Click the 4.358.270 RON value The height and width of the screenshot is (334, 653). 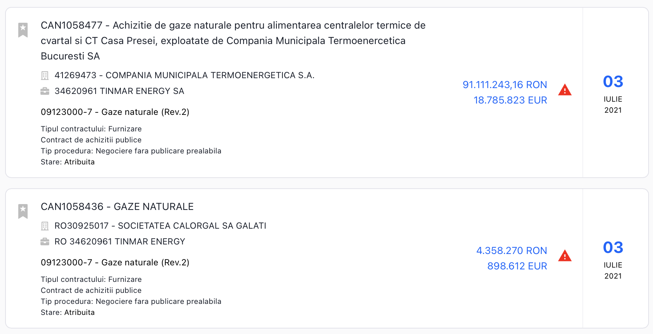(x=511, y=251)
